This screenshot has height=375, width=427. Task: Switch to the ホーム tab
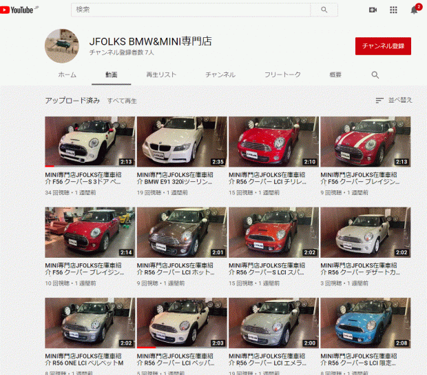point(67,74)
